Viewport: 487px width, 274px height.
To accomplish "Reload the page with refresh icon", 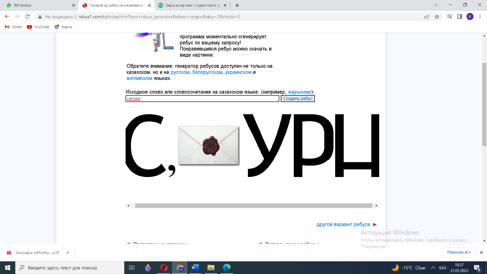I will pos(27,17).
